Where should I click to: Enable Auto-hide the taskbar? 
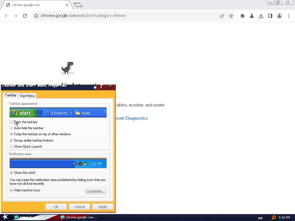point(11,128)
